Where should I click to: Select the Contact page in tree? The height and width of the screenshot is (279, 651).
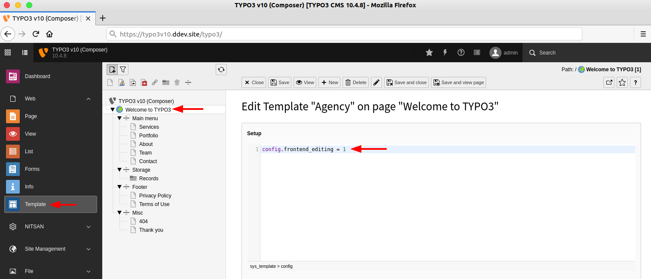148,161
